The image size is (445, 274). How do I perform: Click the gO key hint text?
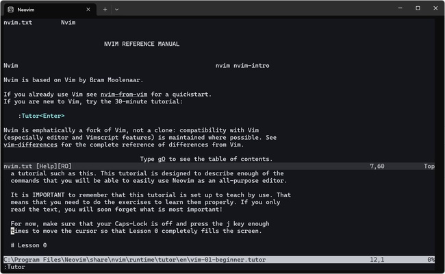[x=162, y=159]
